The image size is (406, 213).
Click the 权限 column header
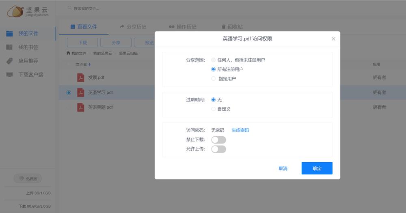tap(376, 65)
